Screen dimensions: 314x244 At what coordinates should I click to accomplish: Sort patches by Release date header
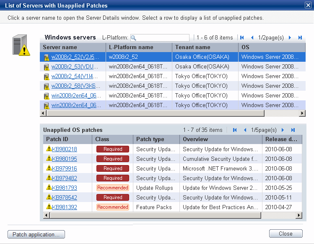282,139
